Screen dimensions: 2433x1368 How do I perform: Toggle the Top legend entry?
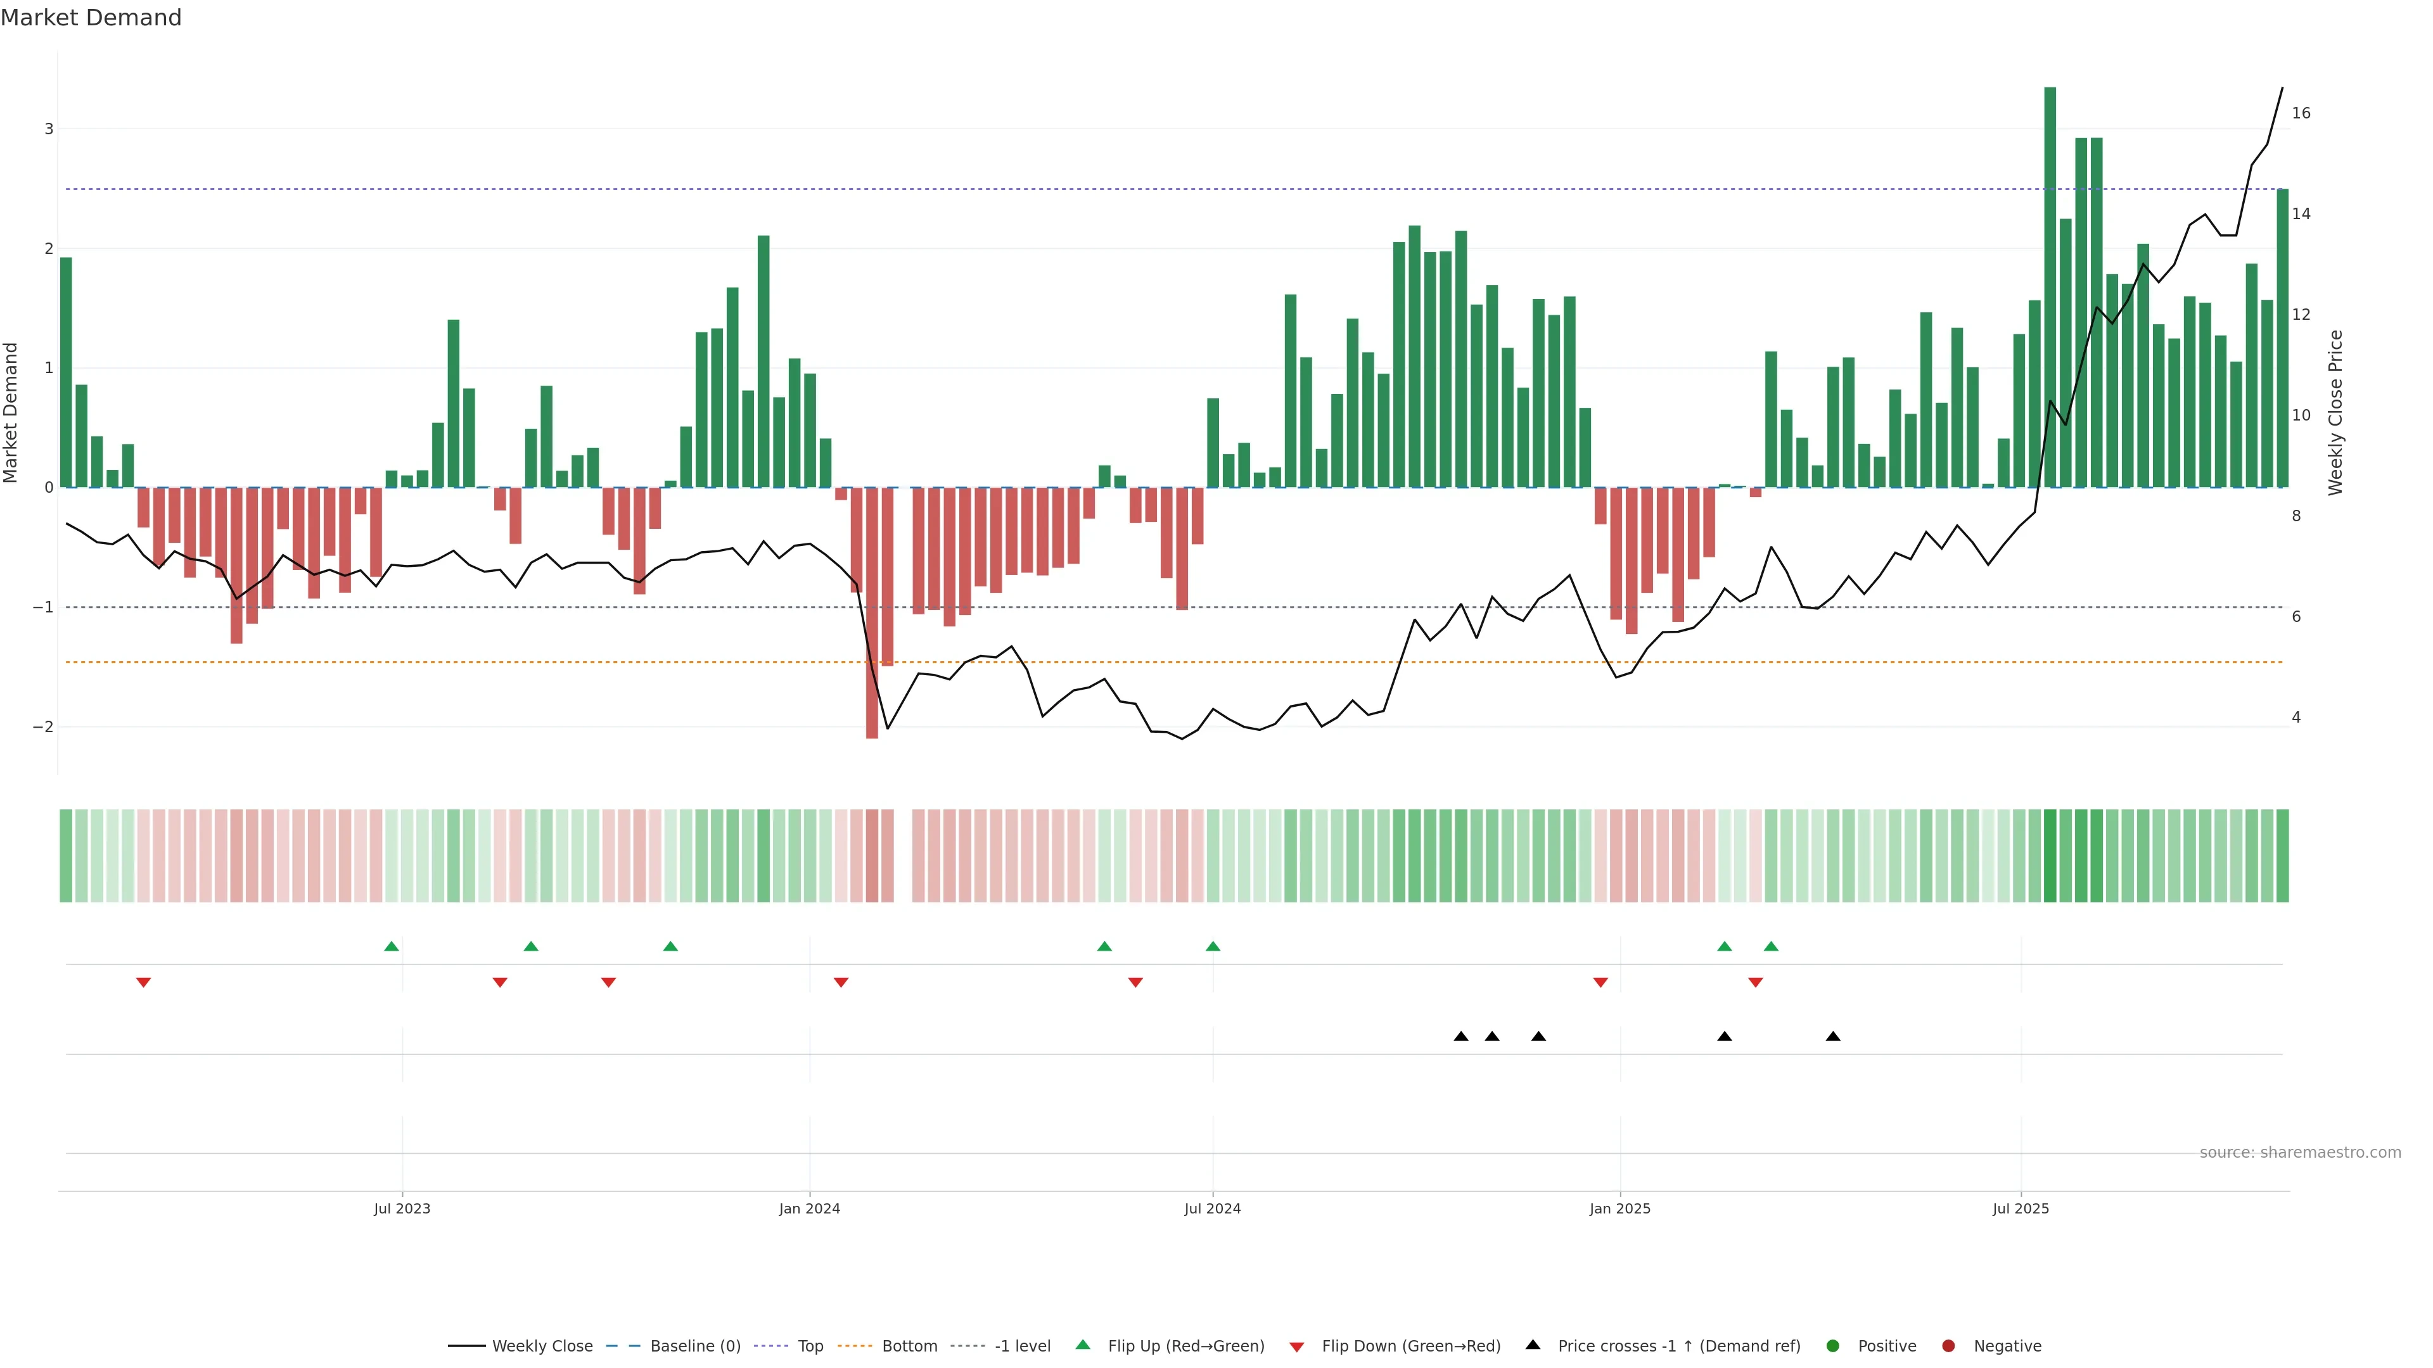810,1345
